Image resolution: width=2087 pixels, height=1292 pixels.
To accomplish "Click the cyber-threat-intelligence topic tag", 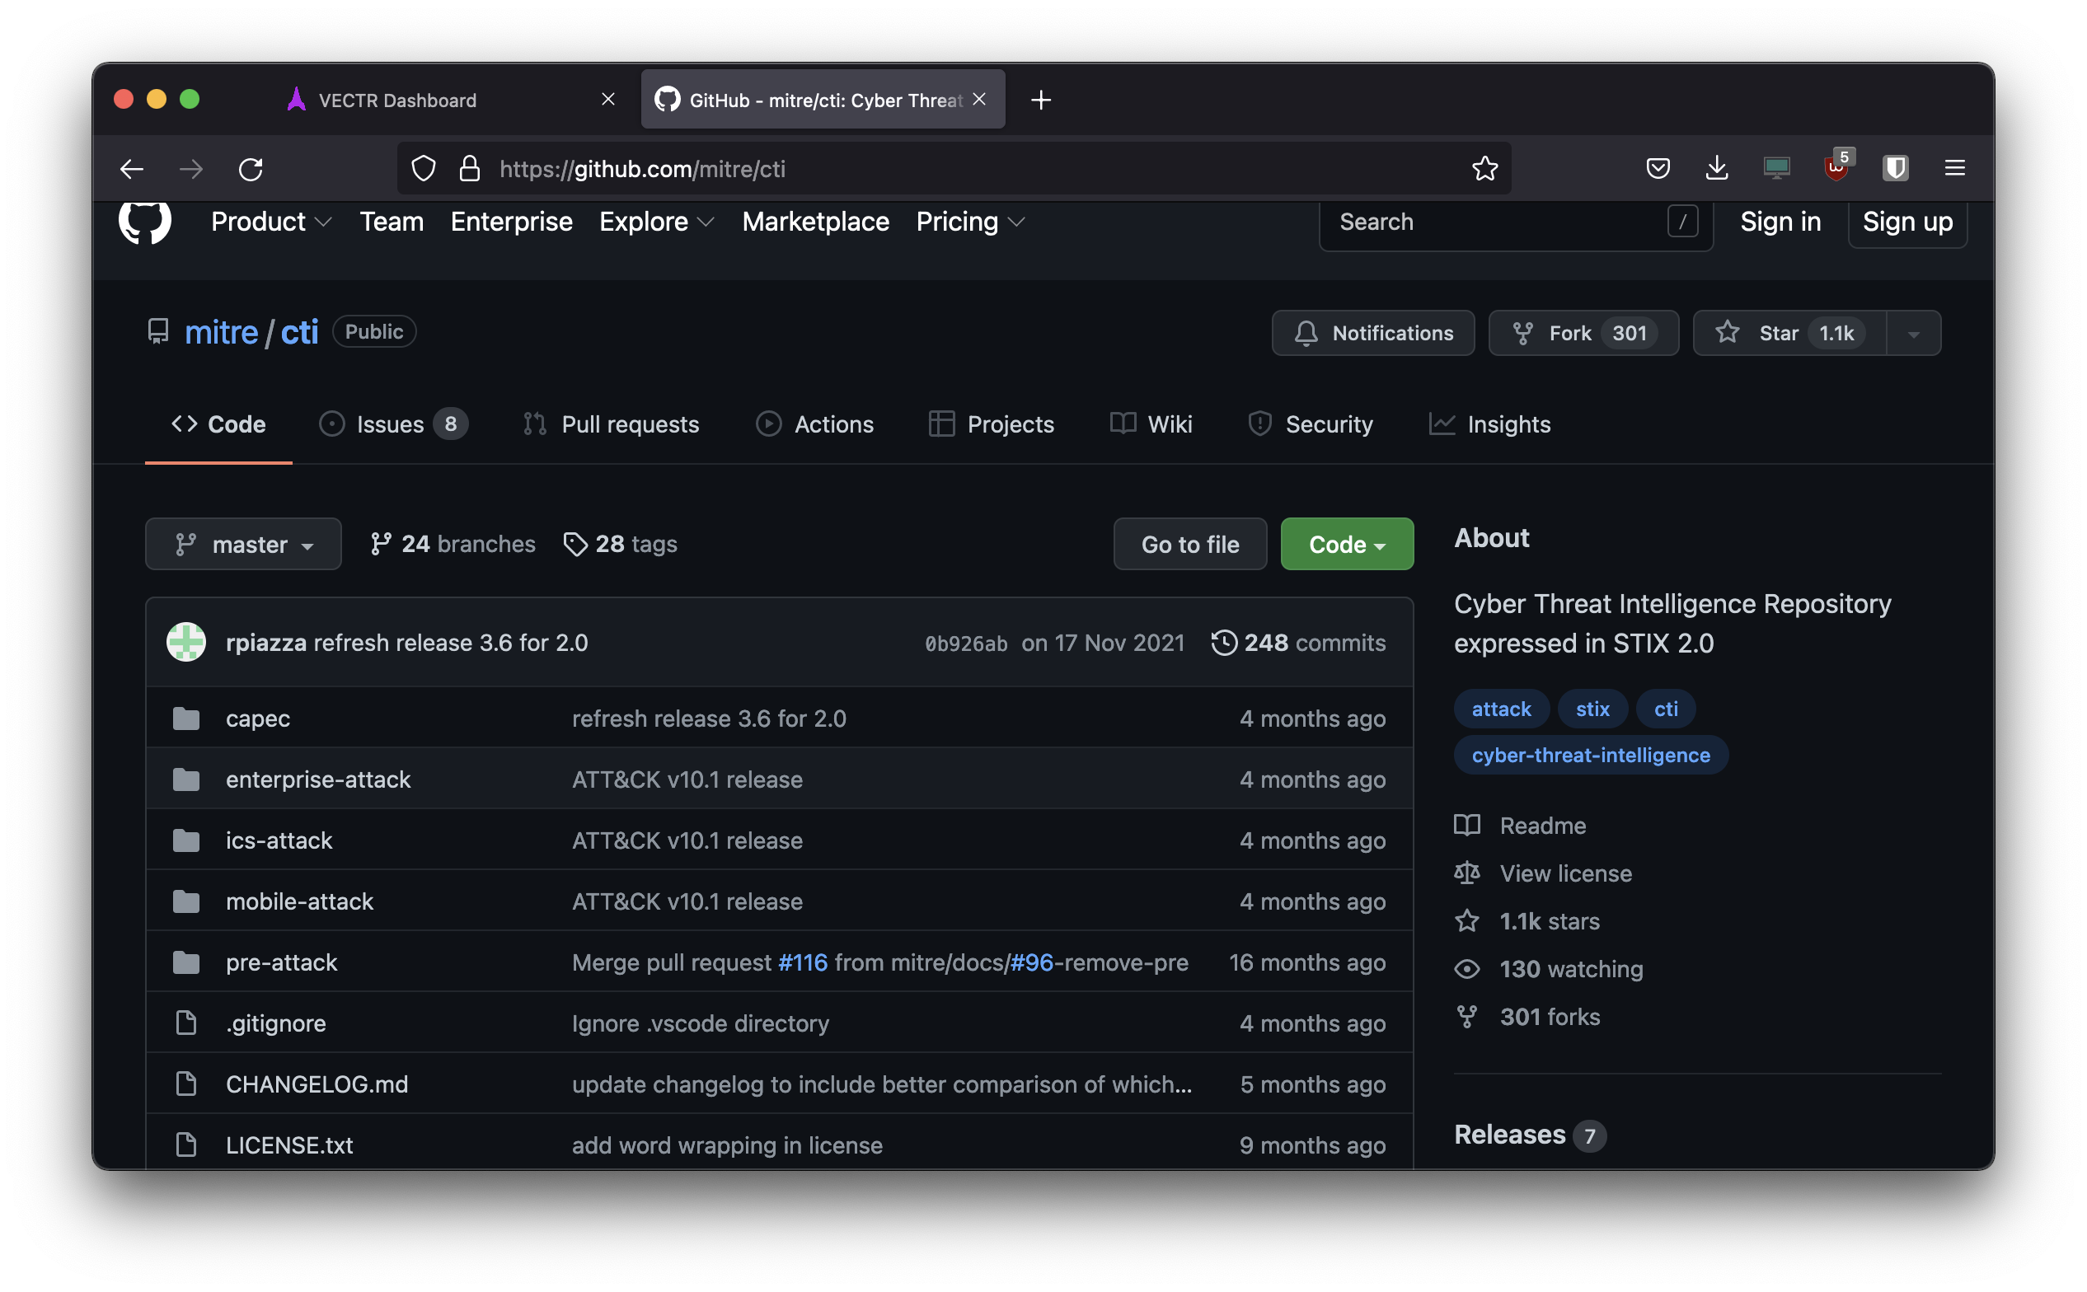I will [1591, 755].
